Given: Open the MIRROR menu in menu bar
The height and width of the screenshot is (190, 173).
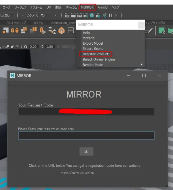Looking at the screenshot, I should coord(87,7).
